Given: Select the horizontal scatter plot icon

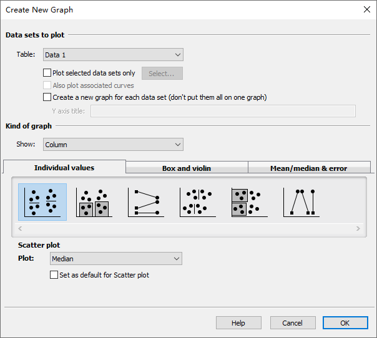Looking at the screenshot, I should tap(197, 202).
